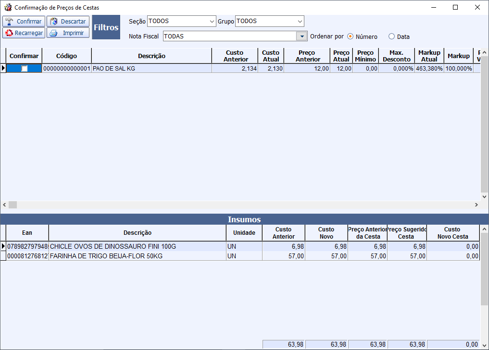The image size is (489, 350).
Task: Click the Preço Mínimo column header
Action: click(365, 56)
